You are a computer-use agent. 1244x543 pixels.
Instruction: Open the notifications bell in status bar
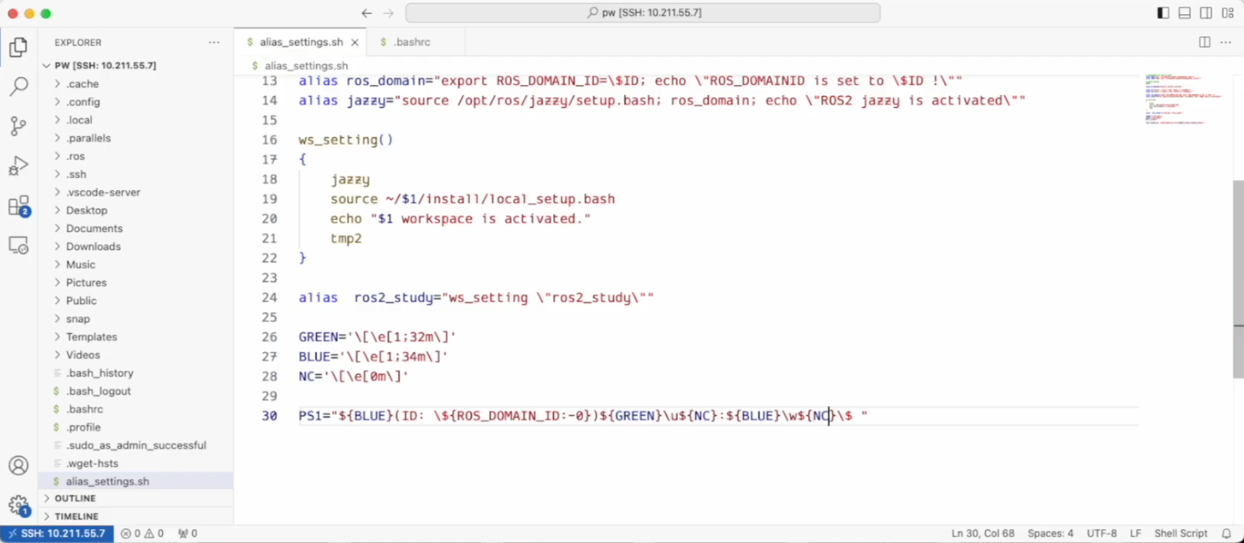coord(1226,534)
